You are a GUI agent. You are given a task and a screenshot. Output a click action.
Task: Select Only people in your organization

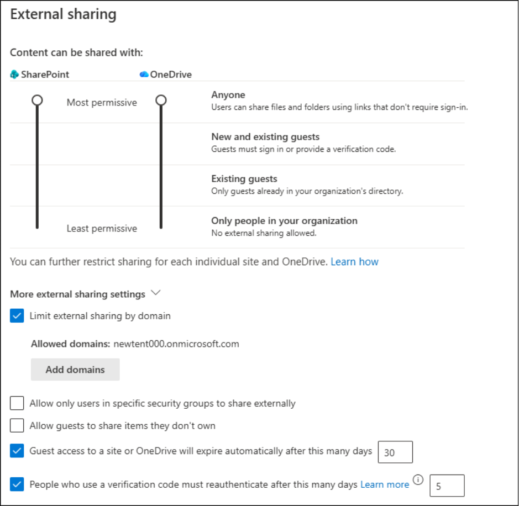point(284,221)
